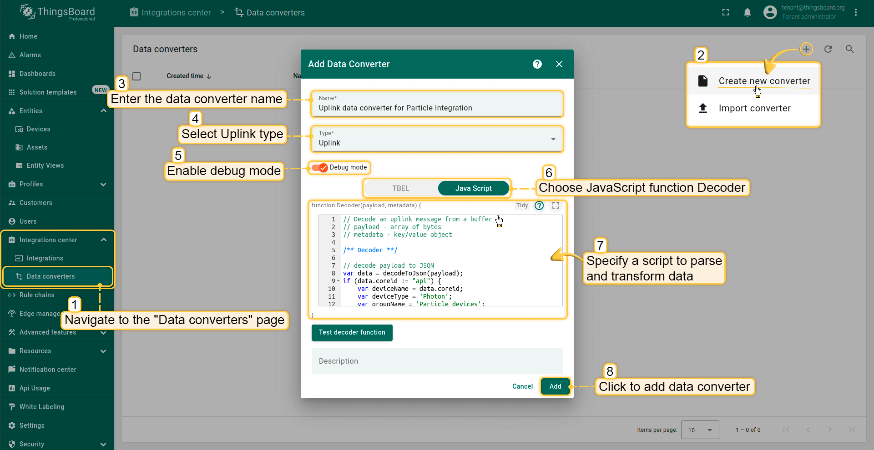Screen dimensions: 874x450
Task: Click into the Description text field
Action: coord(437,361)
